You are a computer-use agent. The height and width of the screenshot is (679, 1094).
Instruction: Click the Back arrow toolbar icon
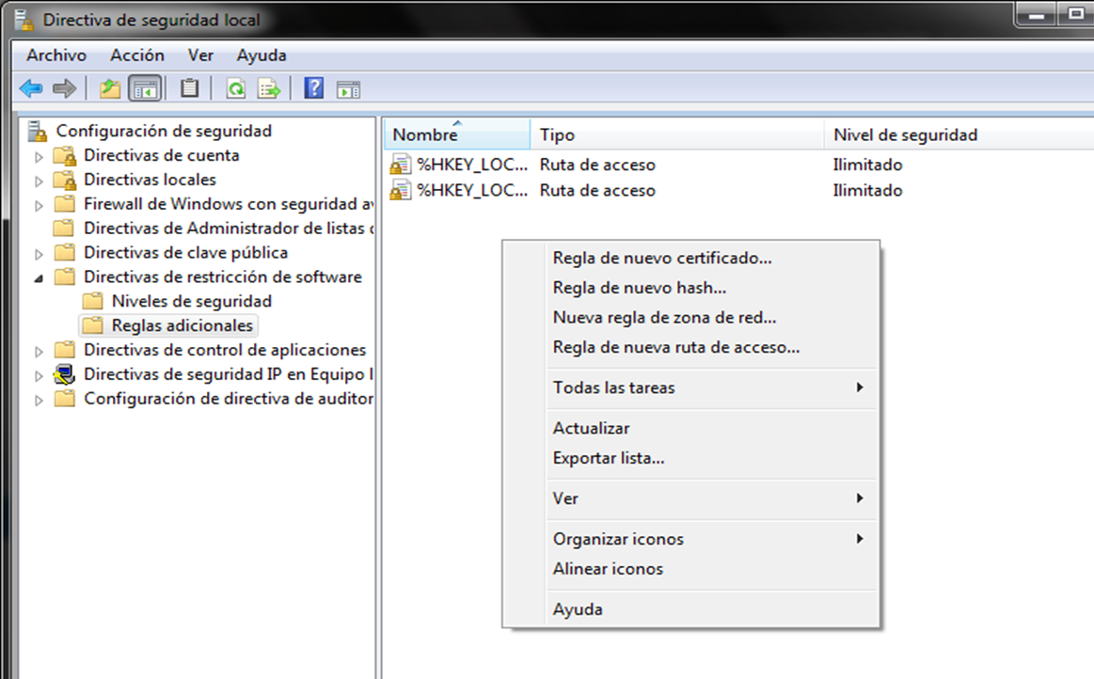[x=31, y=88]
